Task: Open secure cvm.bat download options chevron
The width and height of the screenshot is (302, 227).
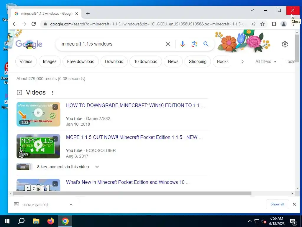Action: 71,205
